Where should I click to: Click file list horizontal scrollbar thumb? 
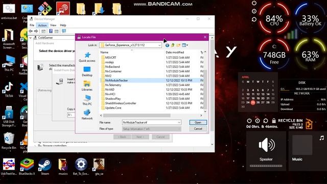click(136, 116)
